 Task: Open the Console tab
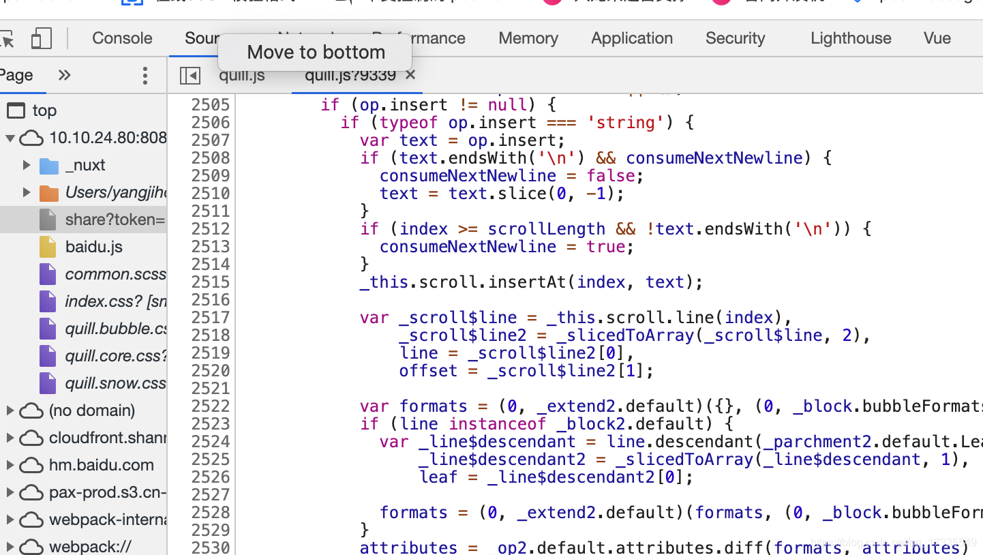(122, 38)
